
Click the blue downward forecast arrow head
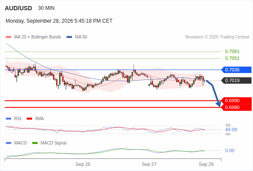[218, 104]
